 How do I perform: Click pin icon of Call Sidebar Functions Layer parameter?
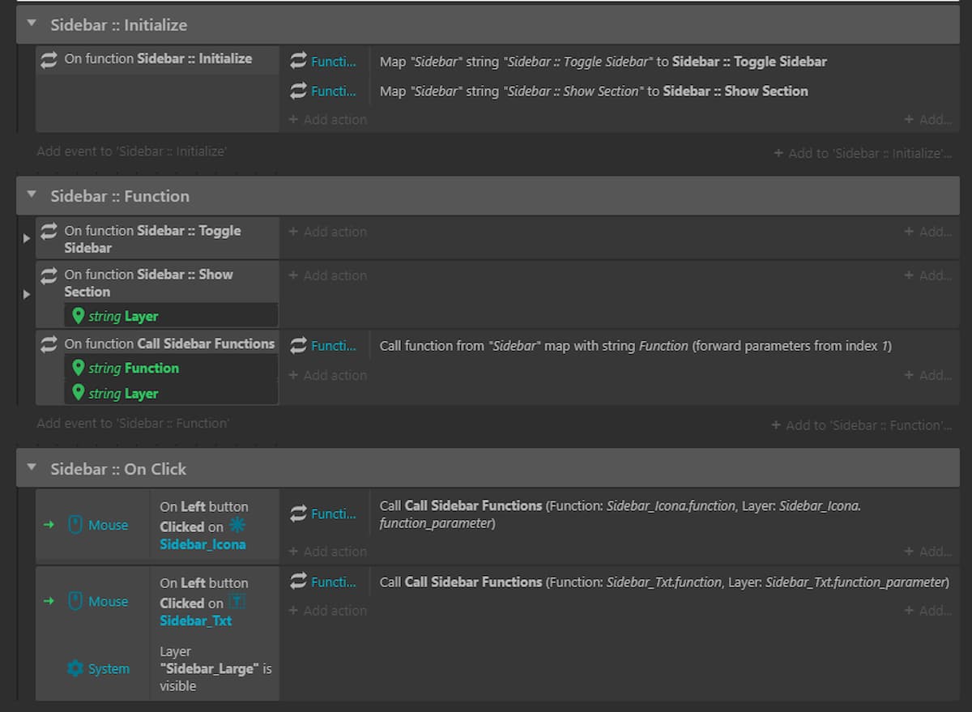pyautogui.click(x=79, y=393)
